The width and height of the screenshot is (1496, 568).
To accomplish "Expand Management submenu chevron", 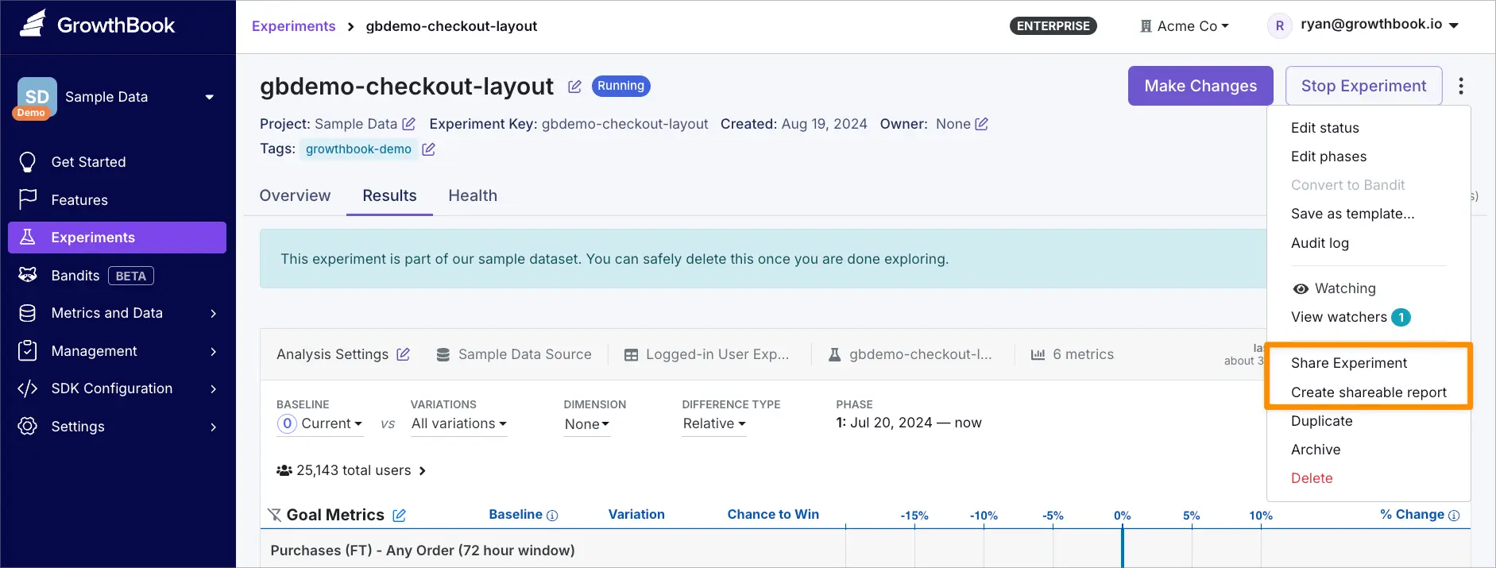I will [213, 351].
